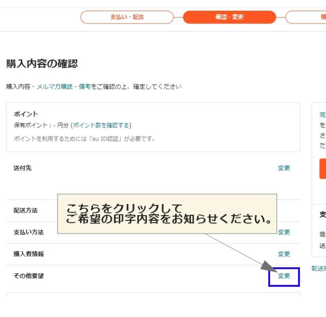Click the 配送 link at right edge
This screenshot has height=317, width=326.
(318, 269)
